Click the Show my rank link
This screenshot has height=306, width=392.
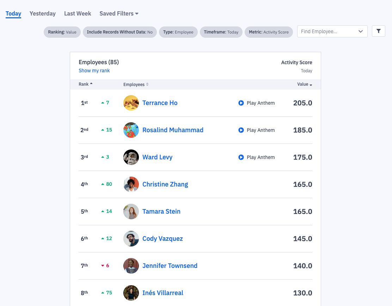tap(94, 71)
